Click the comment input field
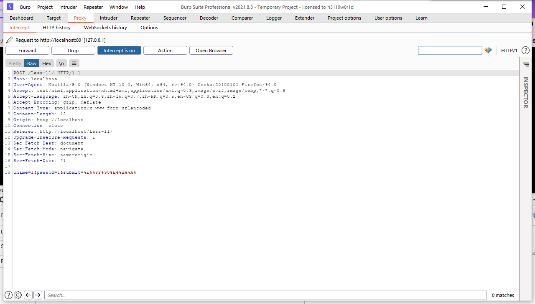535x304 pixels. point(450,51)
